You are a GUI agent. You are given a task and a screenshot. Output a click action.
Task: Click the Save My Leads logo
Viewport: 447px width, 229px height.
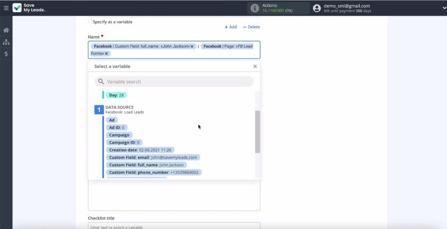pyautogui.click(x=31, y=8)
